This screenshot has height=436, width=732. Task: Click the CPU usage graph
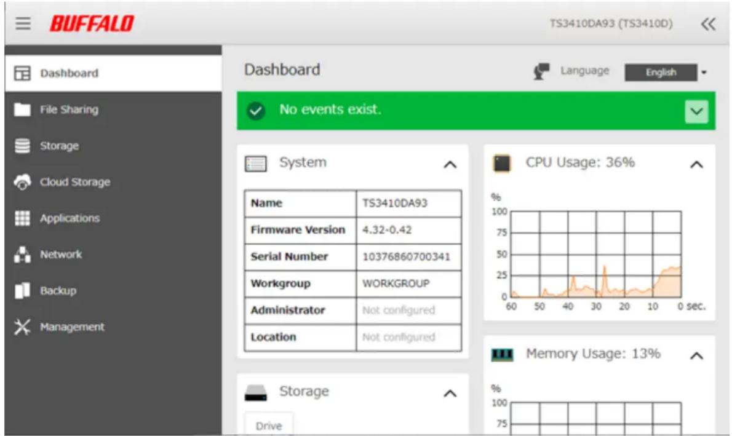596,255
